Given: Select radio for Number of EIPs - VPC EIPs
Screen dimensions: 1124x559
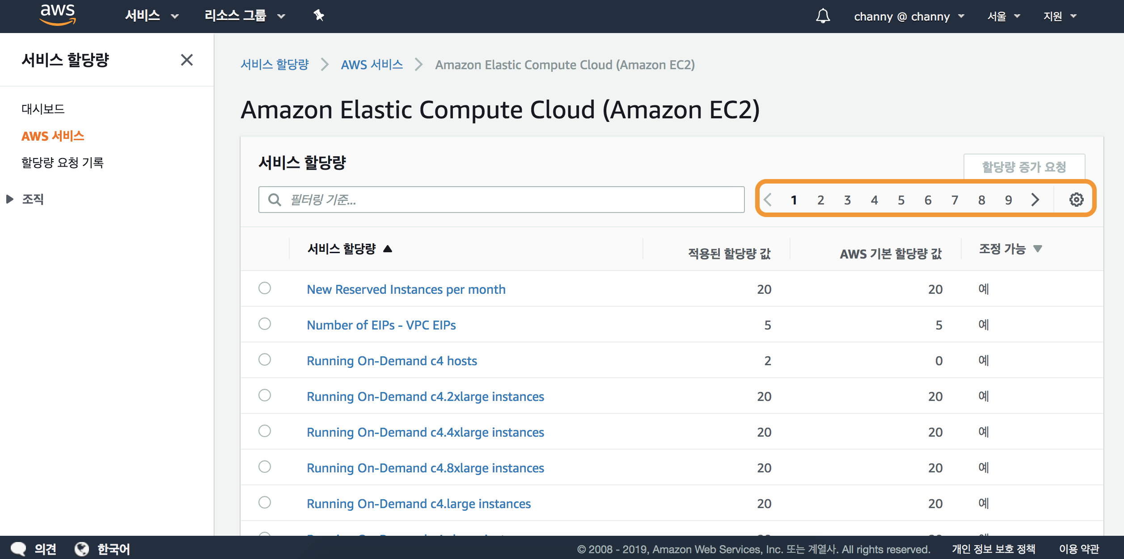Looking at the screenshot, I should [265, 324].
